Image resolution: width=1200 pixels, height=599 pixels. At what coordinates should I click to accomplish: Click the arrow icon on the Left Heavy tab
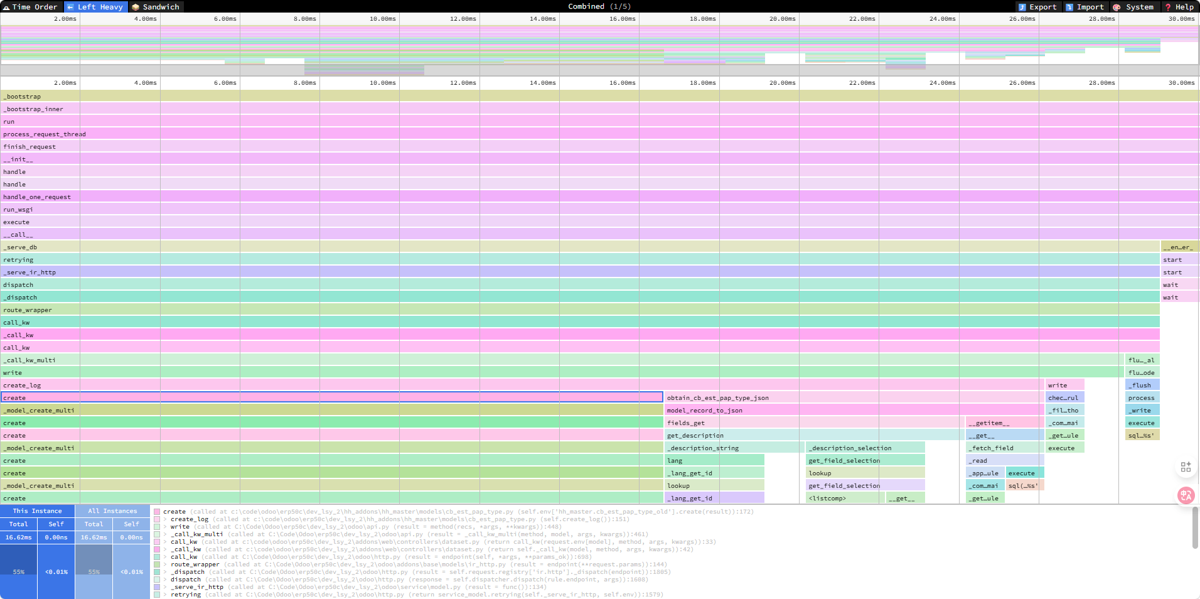pyautogui.click(x=70, y=7)
